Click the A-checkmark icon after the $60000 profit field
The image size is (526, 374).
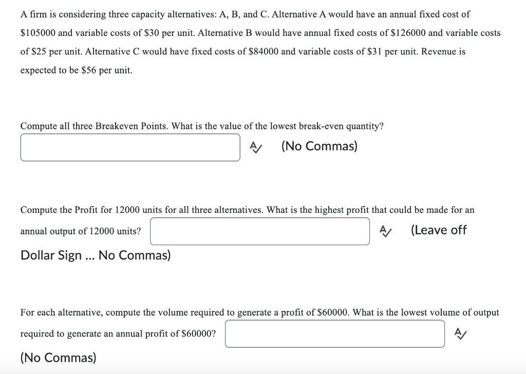tap(460, 333)
